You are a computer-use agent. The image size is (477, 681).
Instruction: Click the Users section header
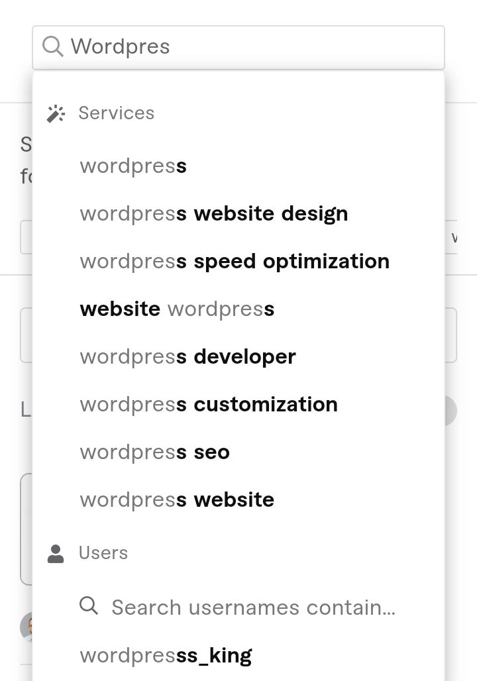click(x=103, y=553)
